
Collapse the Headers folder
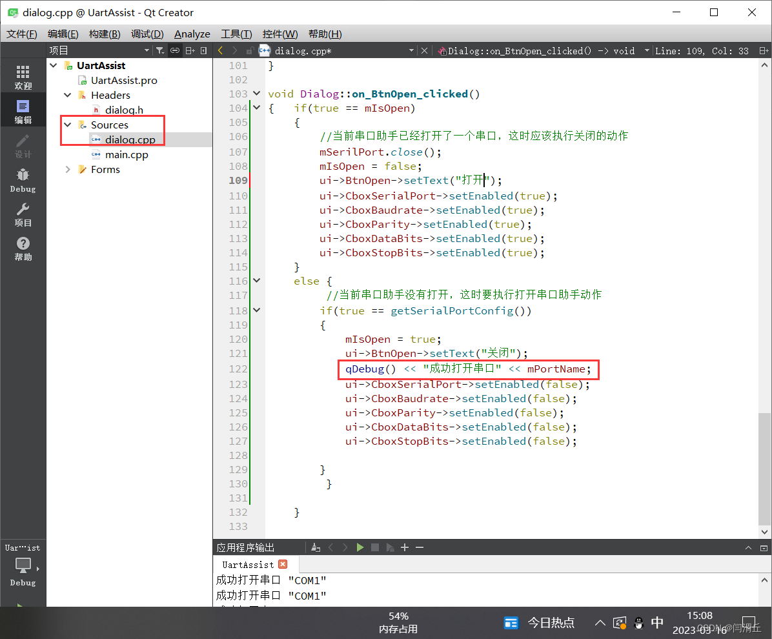[x=68, y=95]
